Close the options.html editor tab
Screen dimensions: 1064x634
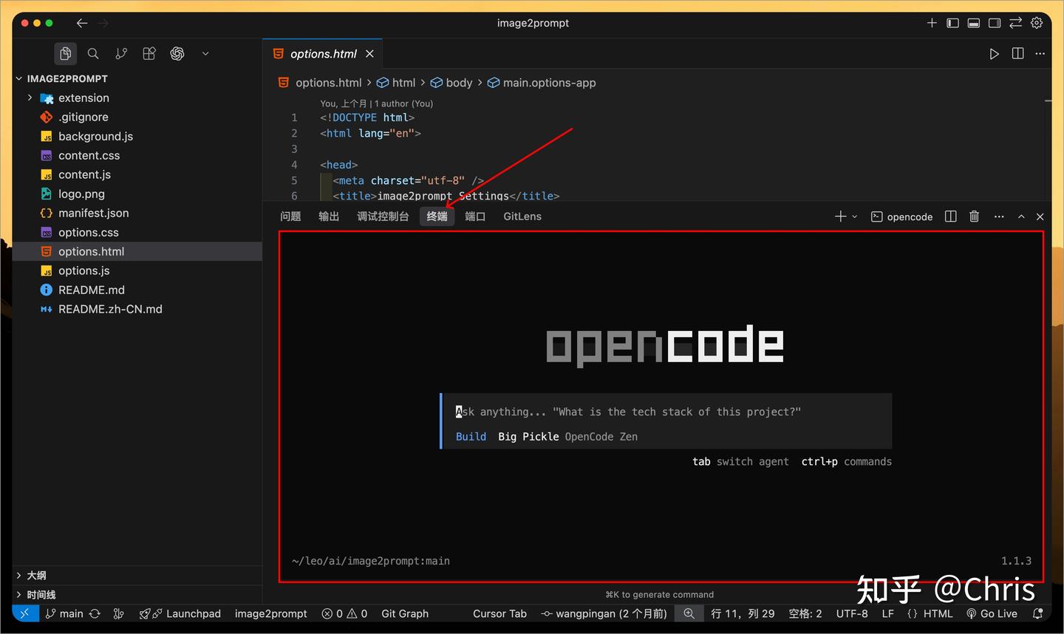(x=369, y=54)
